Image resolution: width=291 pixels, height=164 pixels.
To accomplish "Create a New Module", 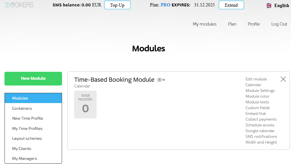I will (x=33, y=78).
